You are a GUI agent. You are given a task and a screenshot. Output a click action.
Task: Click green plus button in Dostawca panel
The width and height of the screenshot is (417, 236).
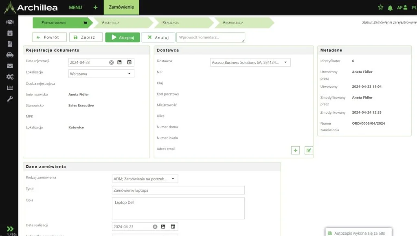[296, 151]
